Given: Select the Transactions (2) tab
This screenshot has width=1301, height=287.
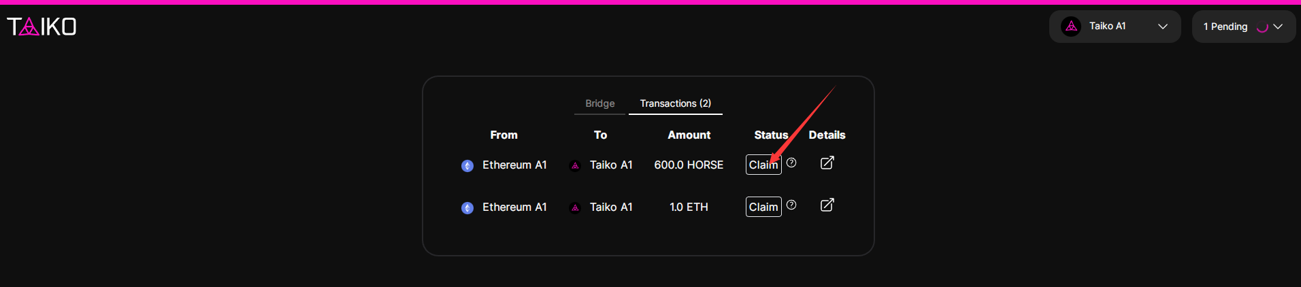Looking at the screenshot, I should point(676,103).
